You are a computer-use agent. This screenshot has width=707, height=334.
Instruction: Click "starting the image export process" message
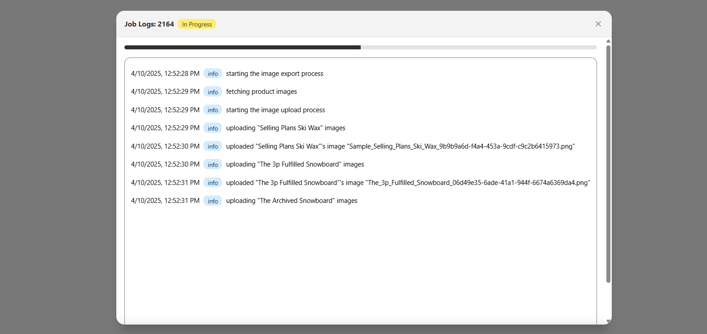coord(274,74)
